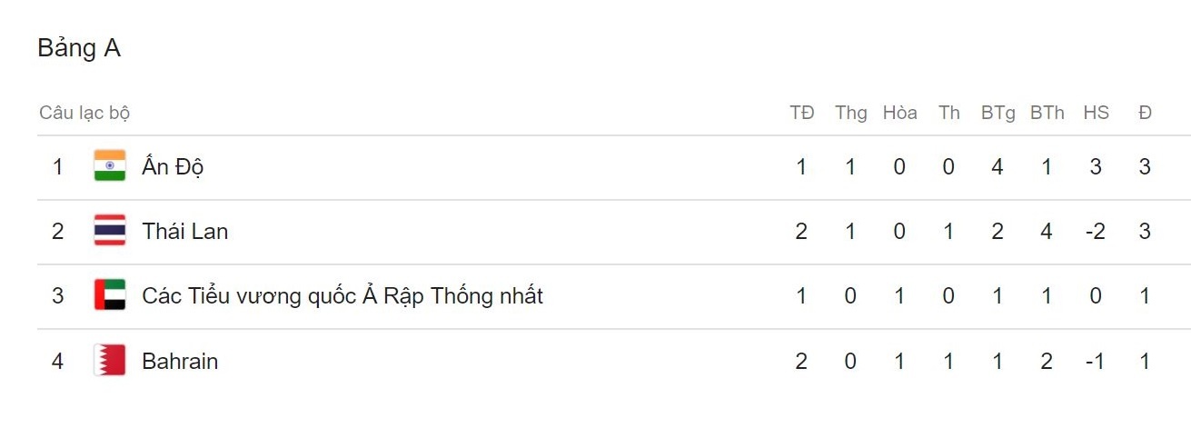Click the BTg goals-for header
This screenshot has height=428, width=1191.
pos(997,113)
